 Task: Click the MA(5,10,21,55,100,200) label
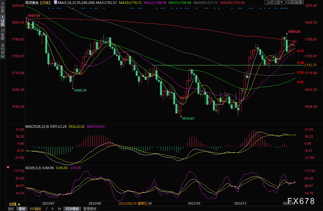tap(76, 3)
